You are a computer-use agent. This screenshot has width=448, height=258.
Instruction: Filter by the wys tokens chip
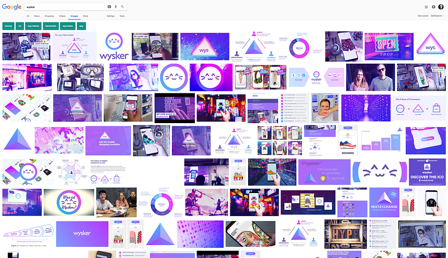click(34, 26)
